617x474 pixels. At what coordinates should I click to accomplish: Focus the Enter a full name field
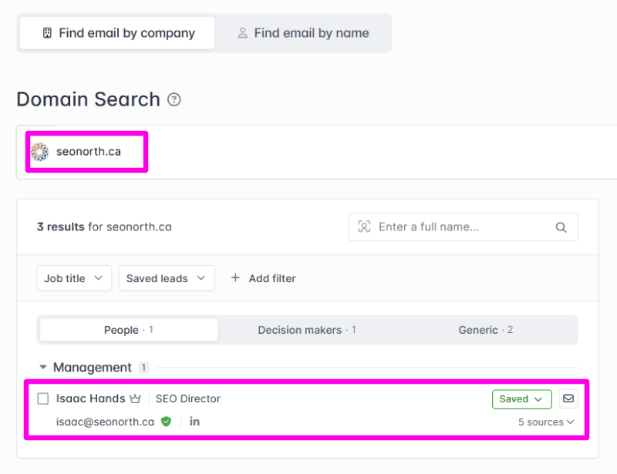click(x=463, y=227)
